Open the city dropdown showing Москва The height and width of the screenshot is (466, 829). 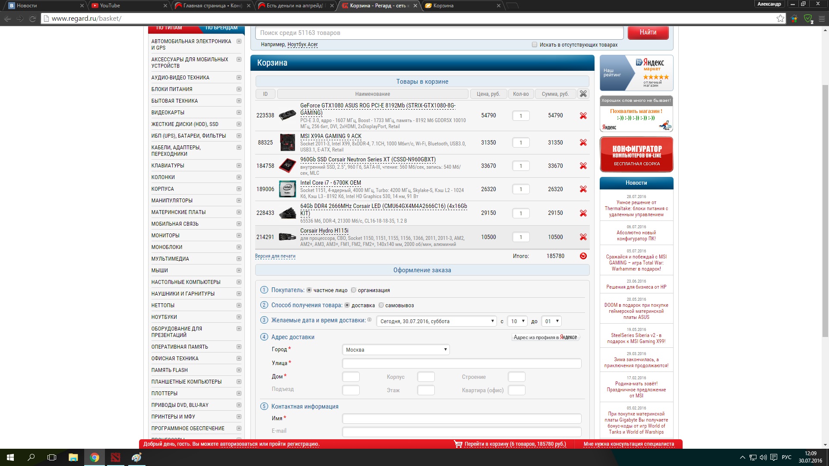coord(396,349)
